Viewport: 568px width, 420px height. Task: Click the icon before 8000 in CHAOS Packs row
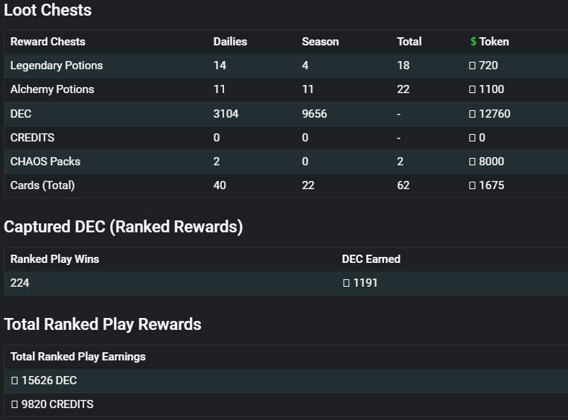pyautogui.click(x=472, y=162)
